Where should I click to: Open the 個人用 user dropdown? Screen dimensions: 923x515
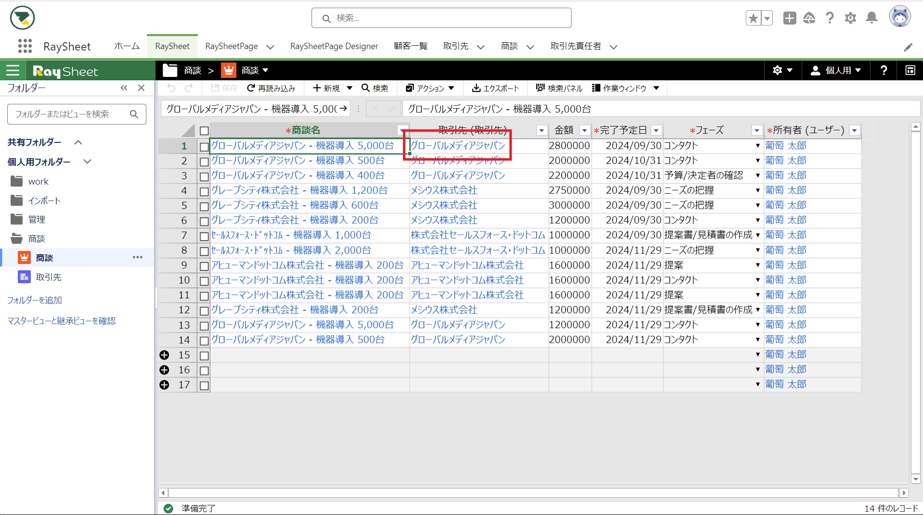click(x=836, y=70)
